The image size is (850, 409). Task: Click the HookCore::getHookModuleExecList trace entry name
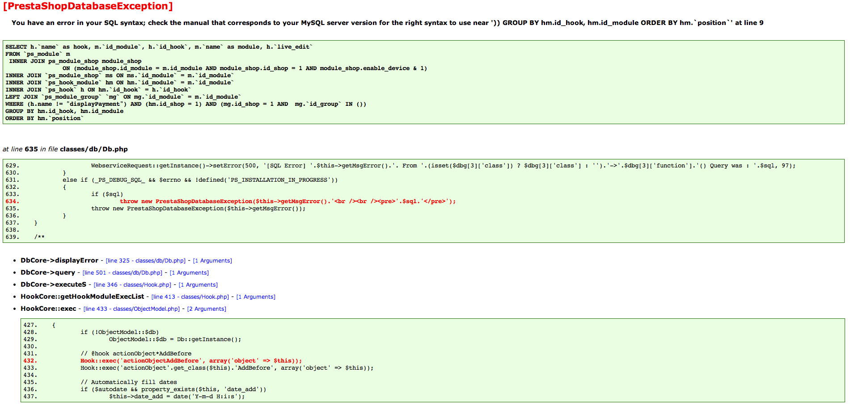coord(82,296)
